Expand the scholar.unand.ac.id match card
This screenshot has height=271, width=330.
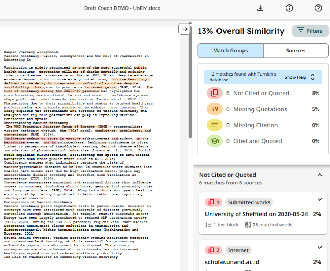(x=319, y=248)
